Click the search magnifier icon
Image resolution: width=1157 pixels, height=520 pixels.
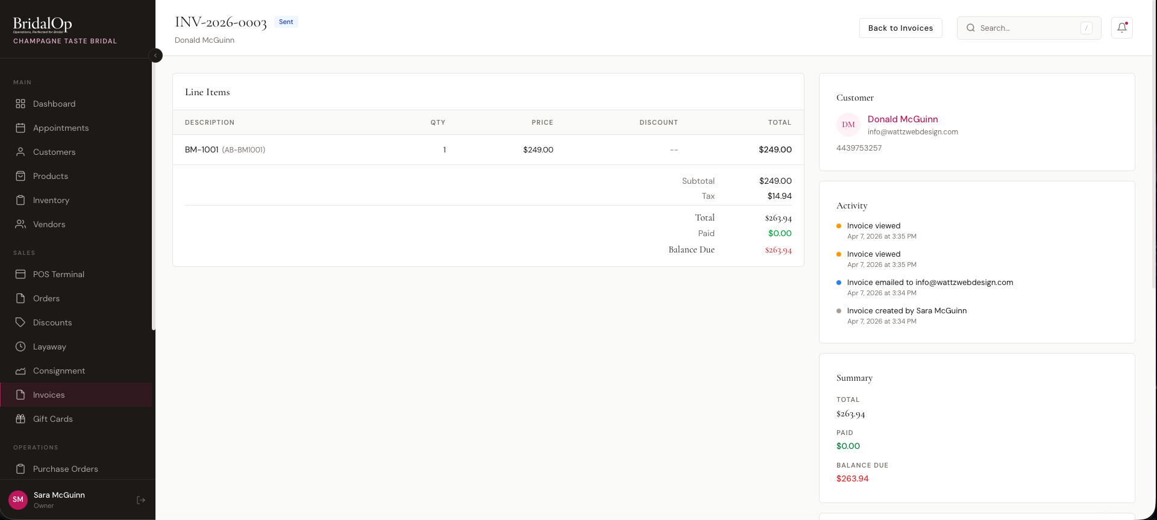(971, 28)
